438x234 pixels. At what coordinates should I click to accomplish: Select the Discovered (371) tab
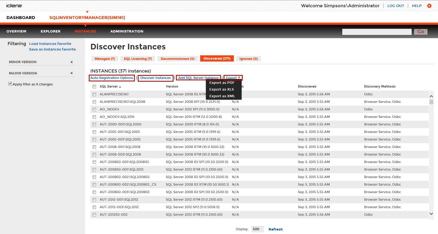(217, 59)
